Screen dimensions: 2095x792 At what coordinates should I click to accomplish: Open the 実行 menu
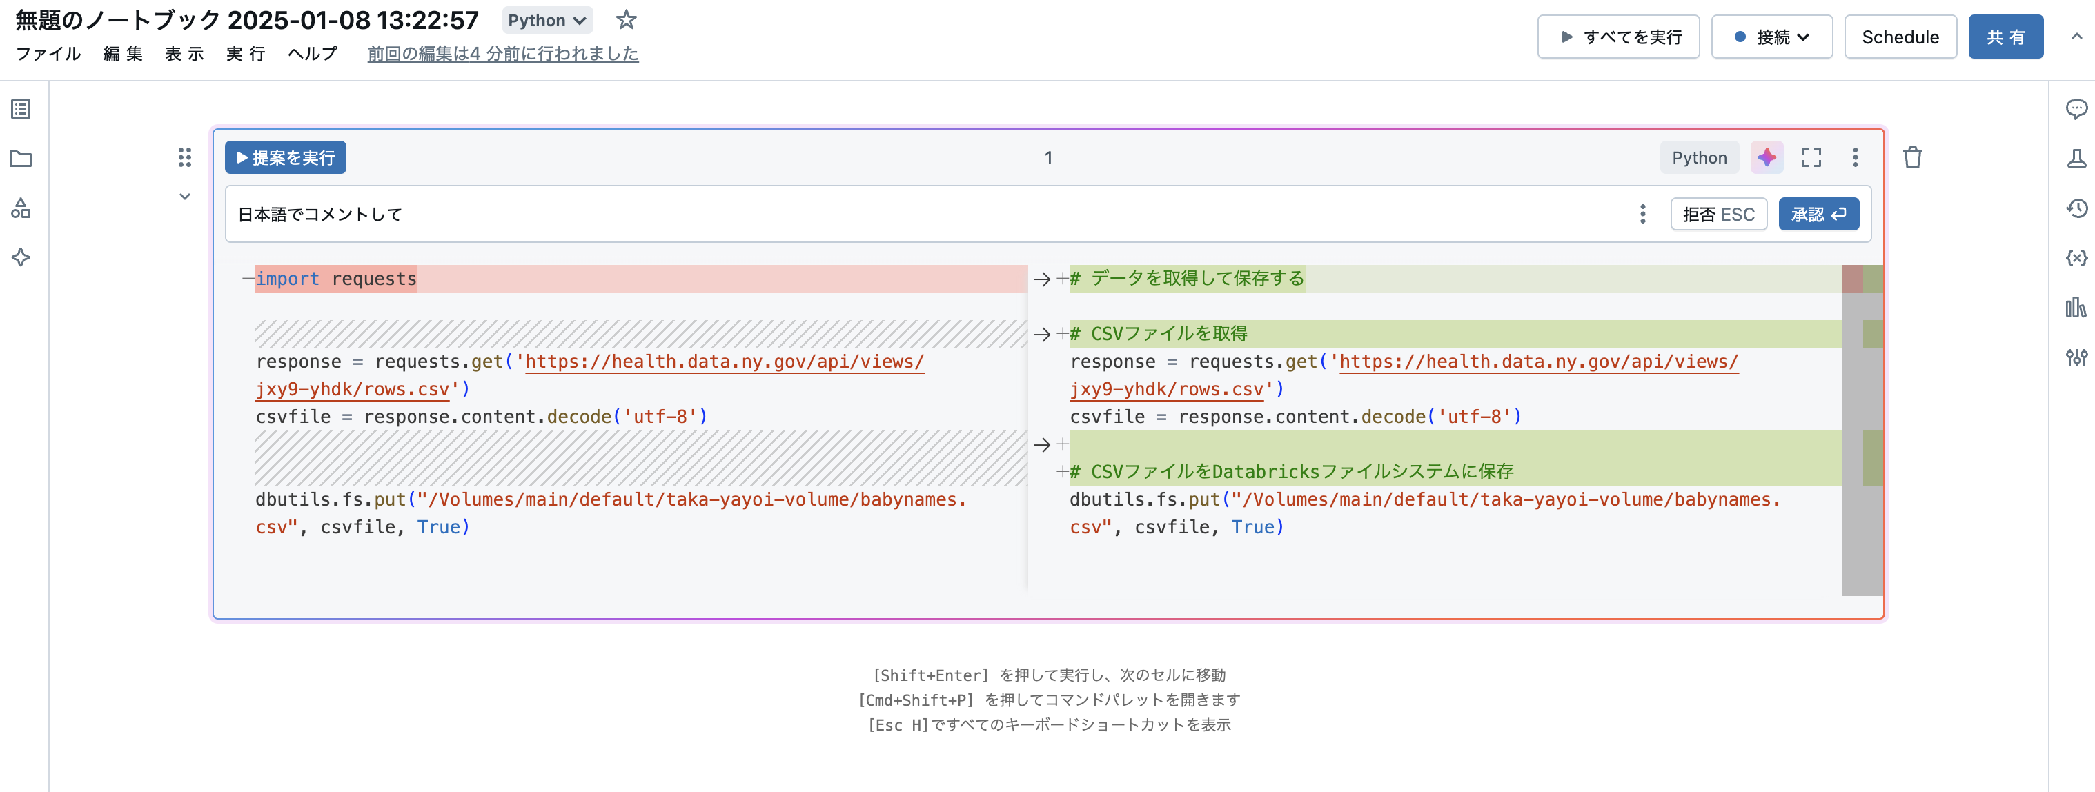[x=245, y=55]
